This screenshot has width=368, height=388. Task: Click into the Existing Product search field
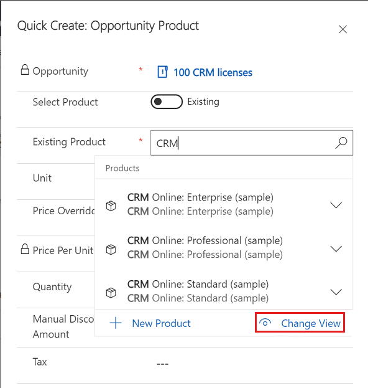(252, 143)
